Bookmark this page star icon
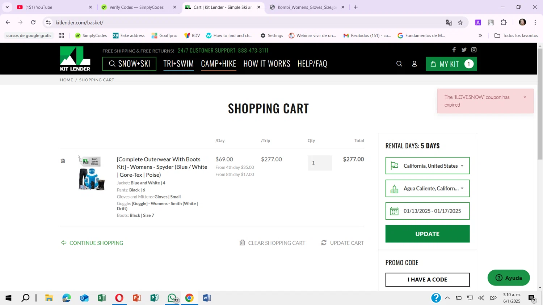This screenshot has width=543, height=305. [x=460, y=22]
